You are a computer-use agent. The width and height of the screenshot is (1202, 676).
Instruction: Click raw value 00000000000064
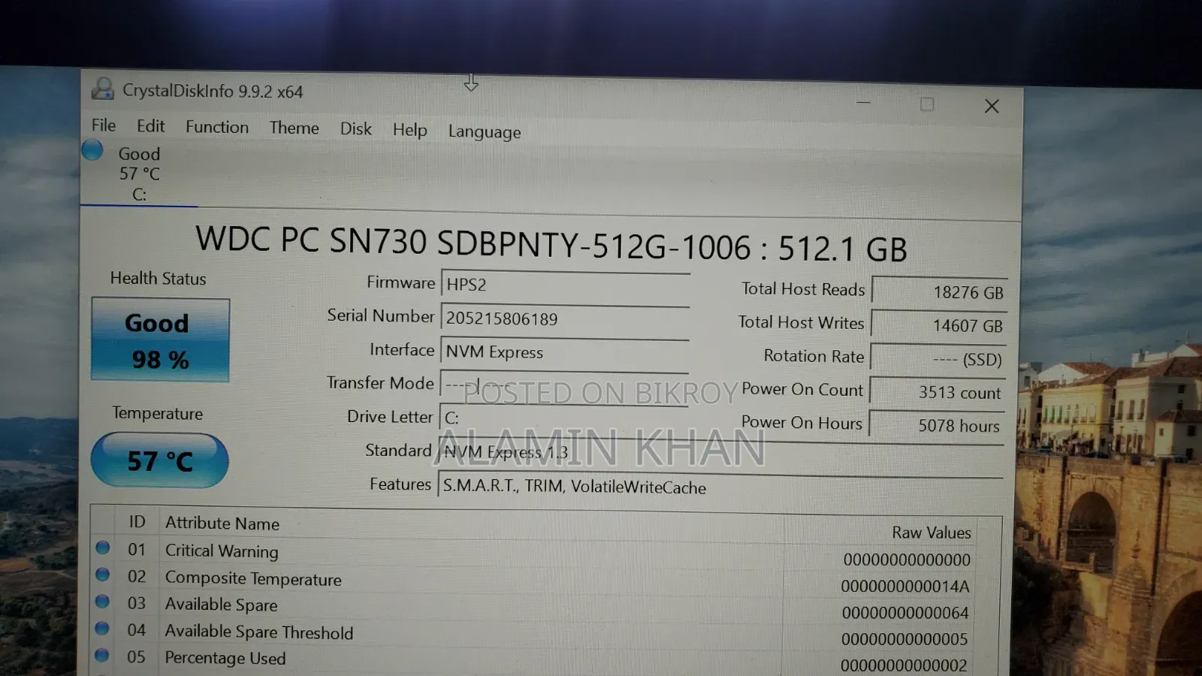click(905, 613)
